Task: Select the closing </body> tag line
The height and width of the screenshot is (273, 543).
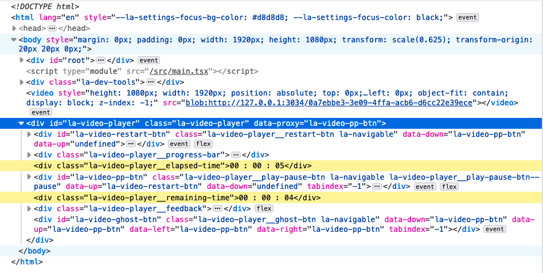Action: coord(272,251)
